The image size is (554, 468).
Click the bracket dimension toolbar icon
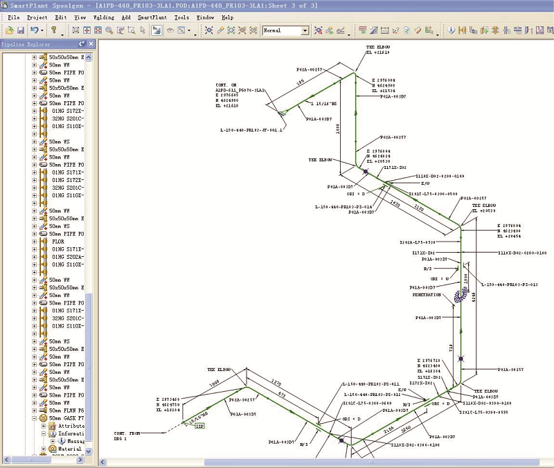tap(384, 30)
